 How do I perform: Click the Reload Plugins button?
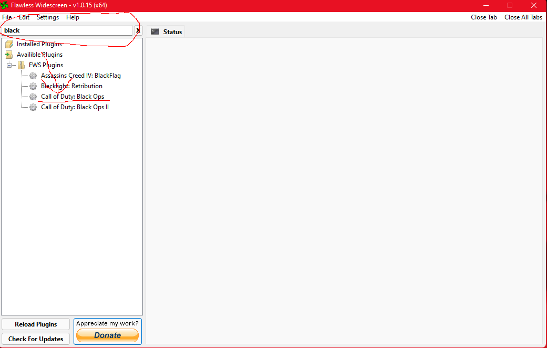click(36, 324)
